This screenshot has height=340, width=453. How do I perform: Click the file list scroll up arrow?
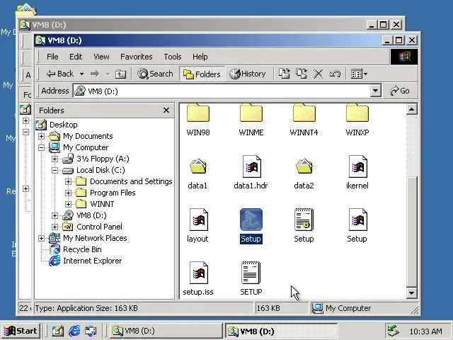click(411, 109)
